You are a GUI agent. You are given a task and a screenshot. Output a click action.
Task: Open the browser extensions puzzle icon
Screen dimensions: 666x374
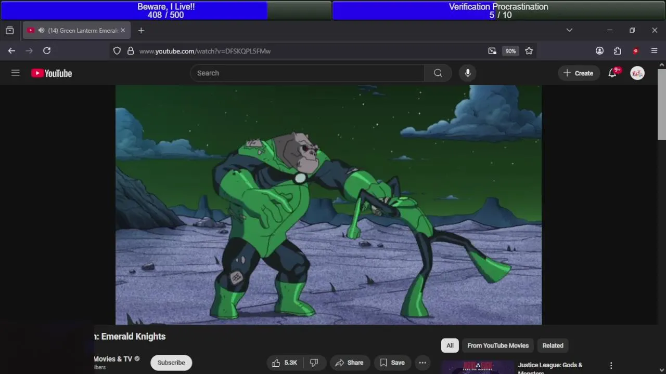pyautogui.click(x=618, y=51)
